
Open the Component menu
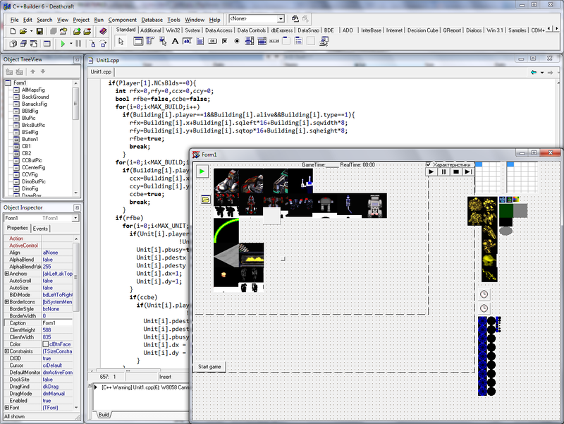[122, 20]
